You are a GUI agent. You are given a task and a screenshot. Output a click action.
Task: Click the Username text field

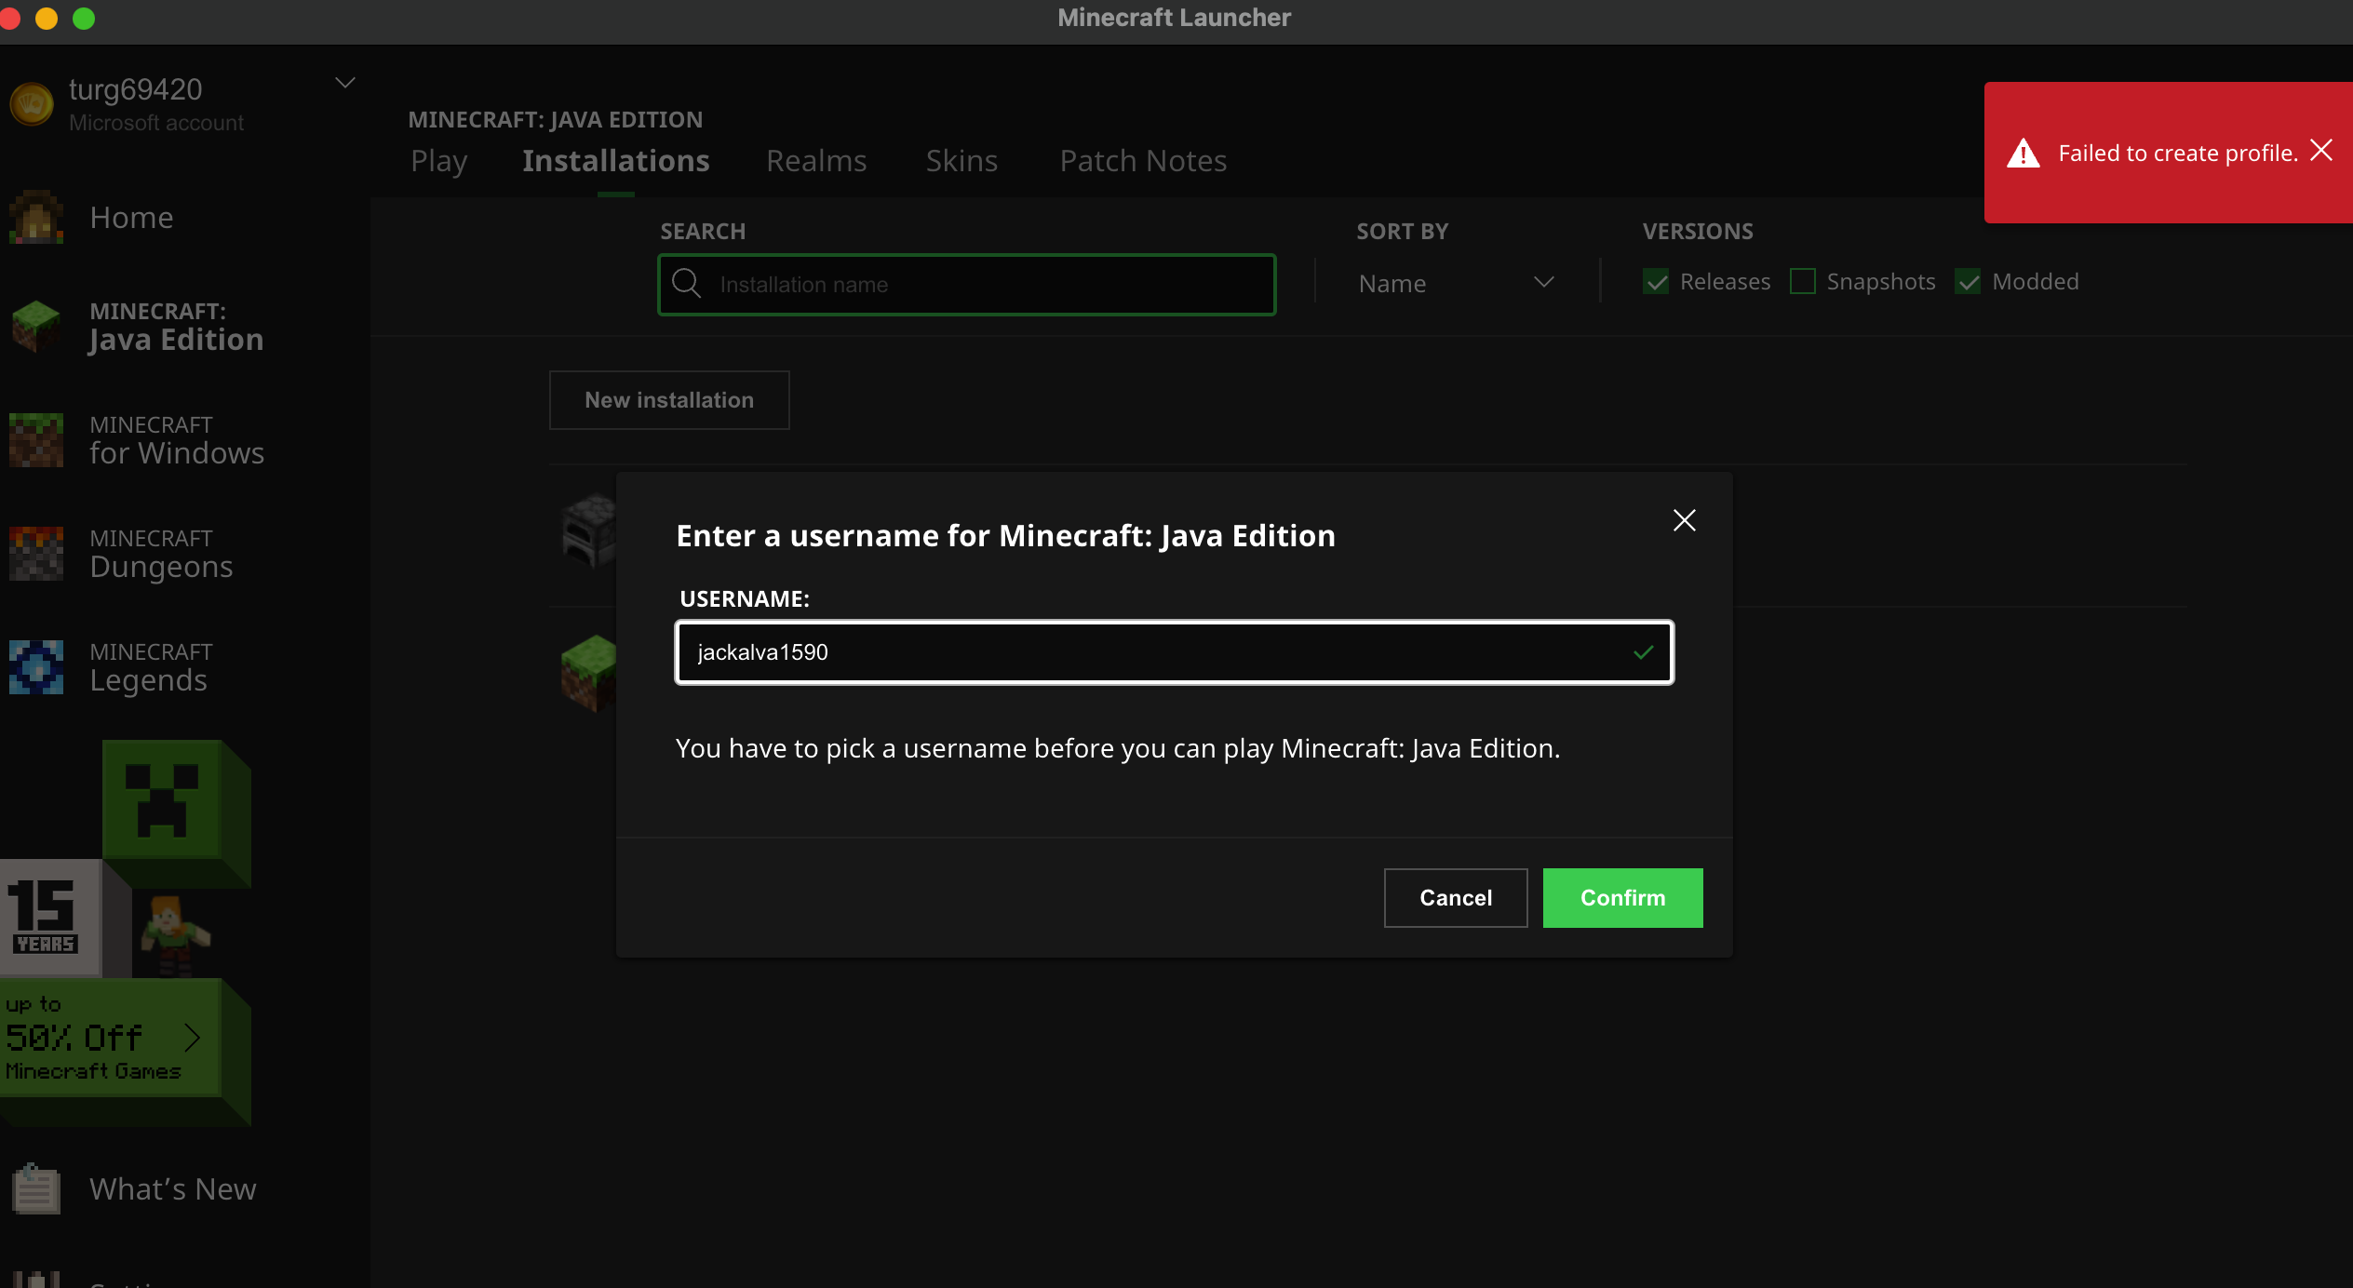[x=1154, y=652]
